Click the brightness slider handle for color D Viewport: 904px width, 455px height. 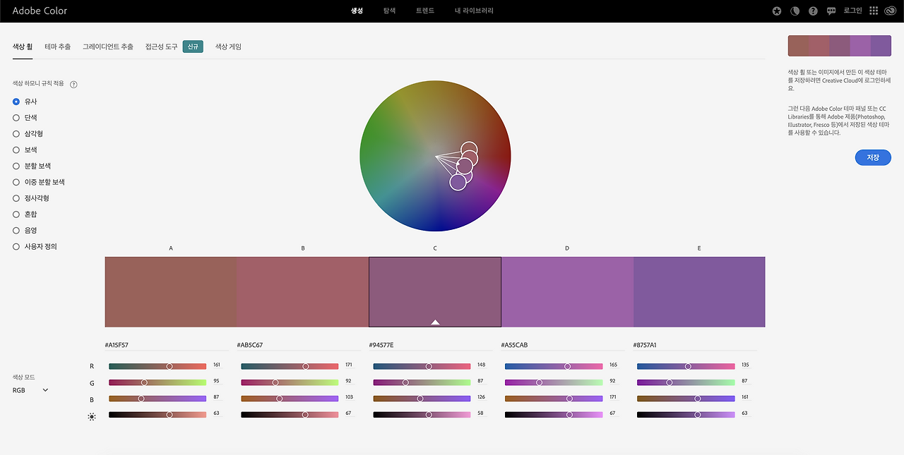pos(569,415)
